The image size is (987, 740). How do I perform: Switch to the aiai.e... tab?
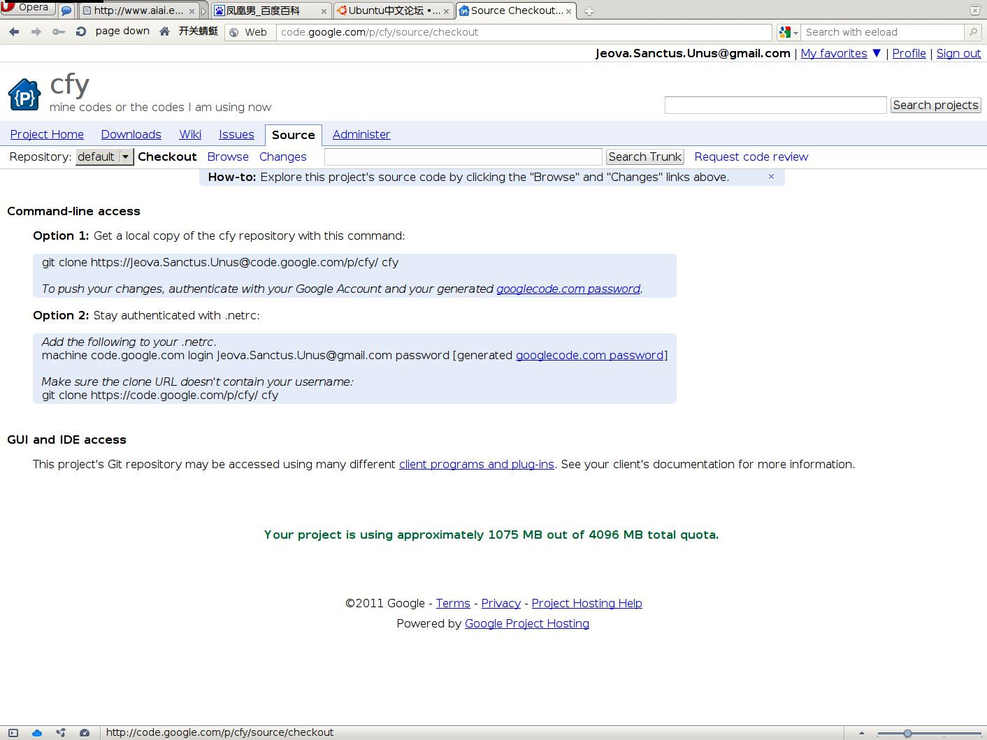138,11
